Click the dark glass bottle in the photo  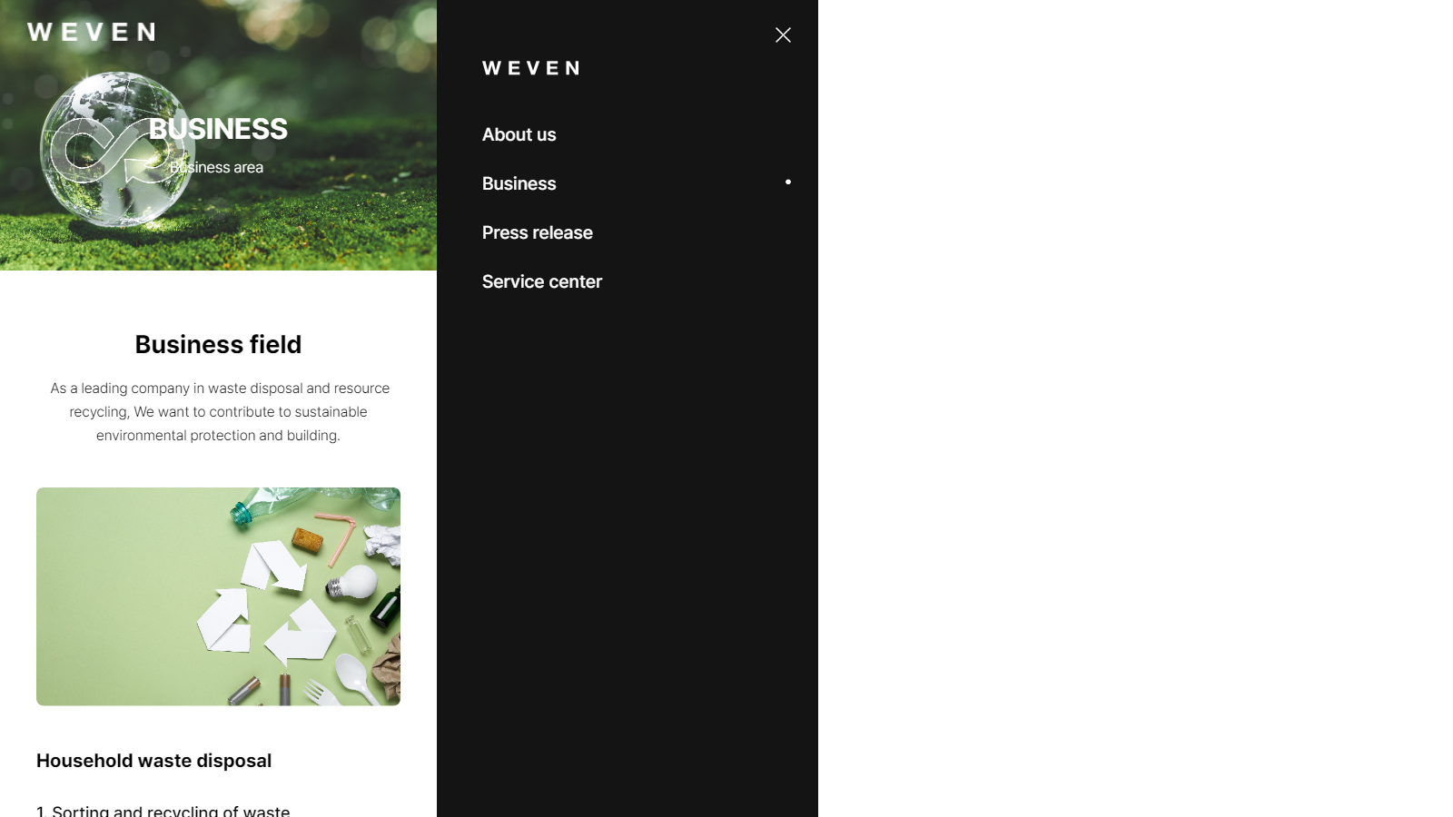pyautogui.click(x=386, y=608)
